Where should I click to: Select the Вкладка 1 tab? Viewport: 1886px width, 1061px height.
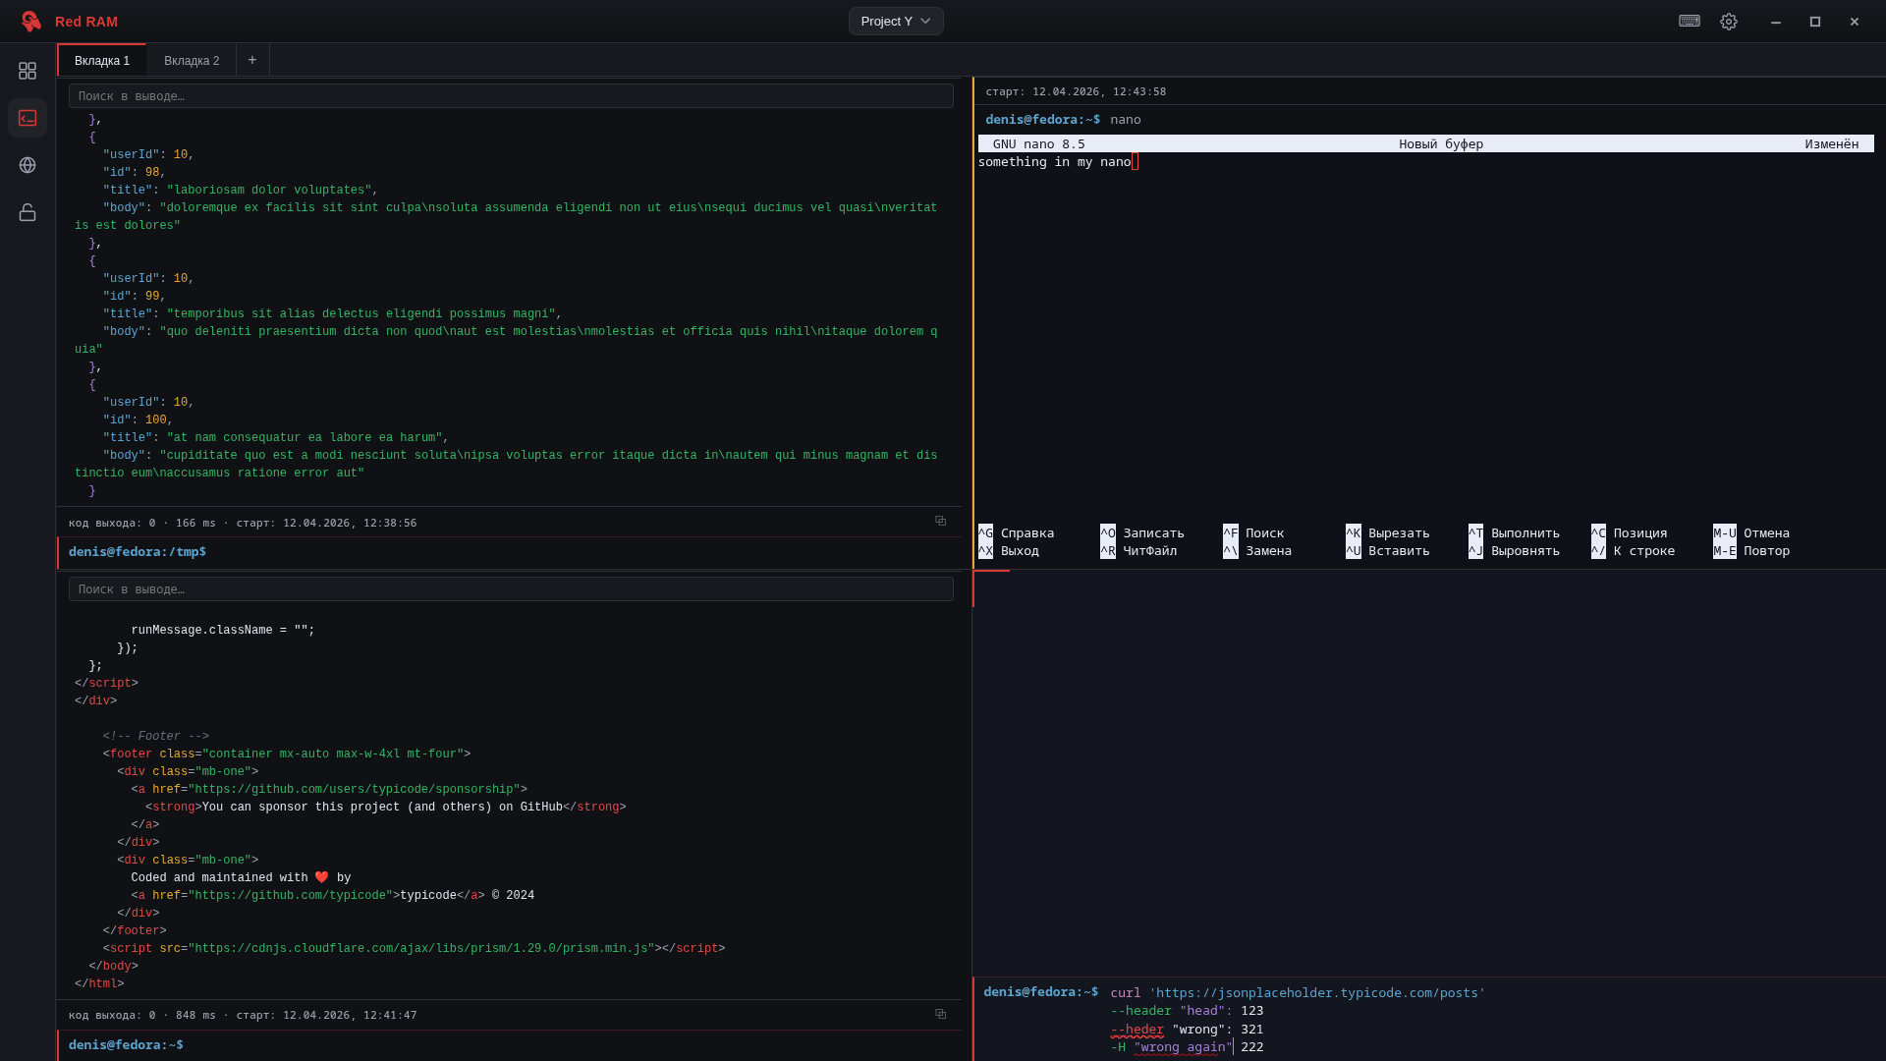point(102,61)
